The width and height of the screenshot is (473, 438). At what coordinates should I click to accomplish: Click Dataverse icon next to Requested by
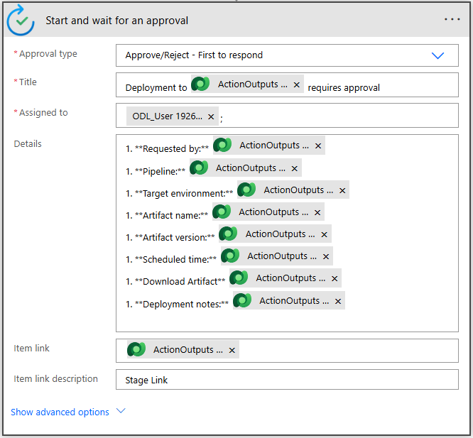coord(223,146)
